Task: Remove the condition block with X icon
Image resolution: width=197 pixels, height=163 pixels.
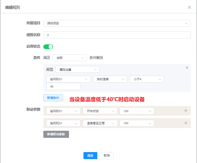Action: (x=187, y=68)
